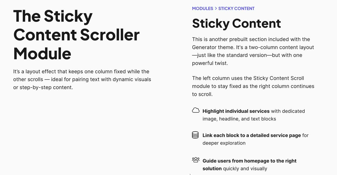Click the database stack icon
The image size is (337, 175).
point(195,135)
